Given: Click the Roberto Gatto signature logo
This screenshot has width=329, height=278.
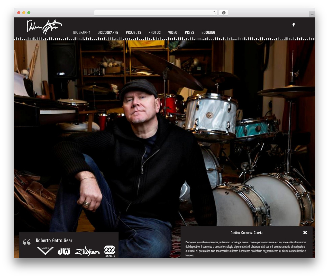Looking at the screenshot, I should pyautogui.click(x=44, y=27).
